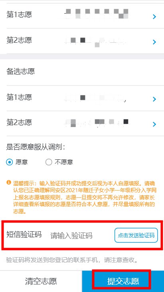Screen dimensions: 164x292
Task: Expand 第2志愿 chevron under 备选志愿
Action: (154, 124)
